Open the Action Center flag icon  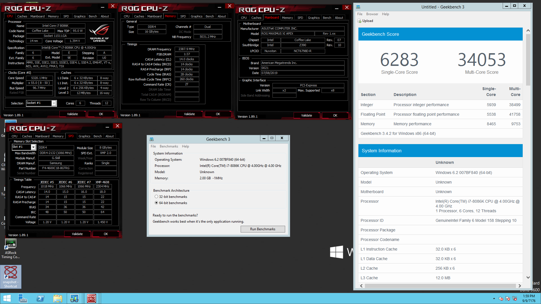pyautogui.click(x=508, y=298)
